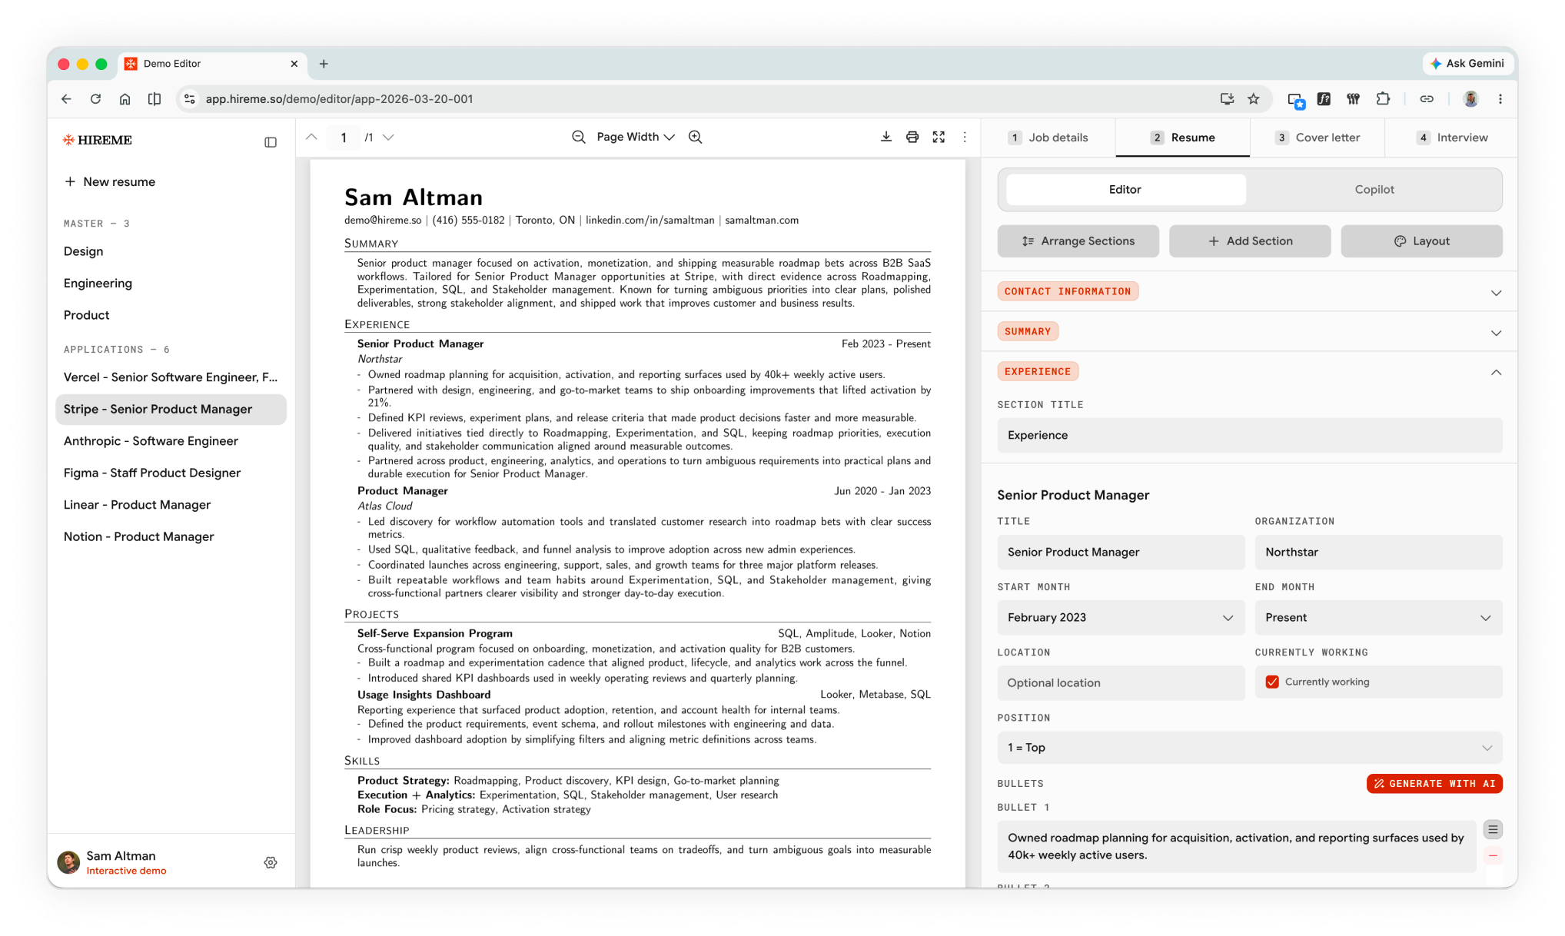Open the browser extensions puzzle icon
1565x936 pixels.
[1383, 98]
